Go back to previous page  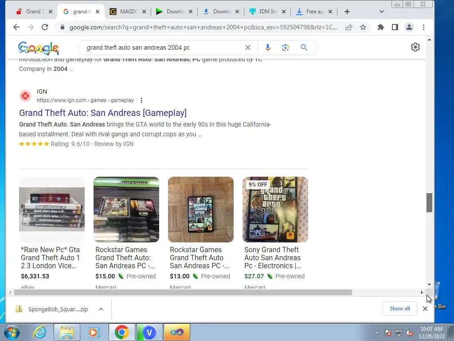pyautogui.click(x=16, y=27)
